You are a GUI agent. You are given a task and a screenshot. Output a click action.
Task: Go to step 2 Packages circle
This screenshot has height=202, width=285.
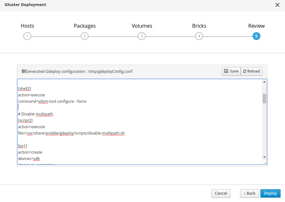pyautogui.click(x=84, y=36)
